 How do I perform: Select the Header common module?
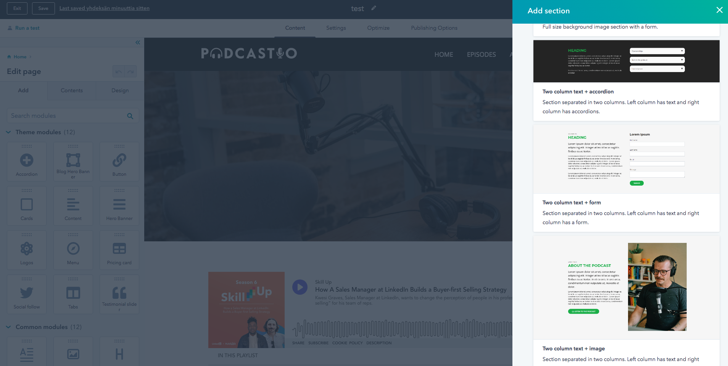click(119, 351)
